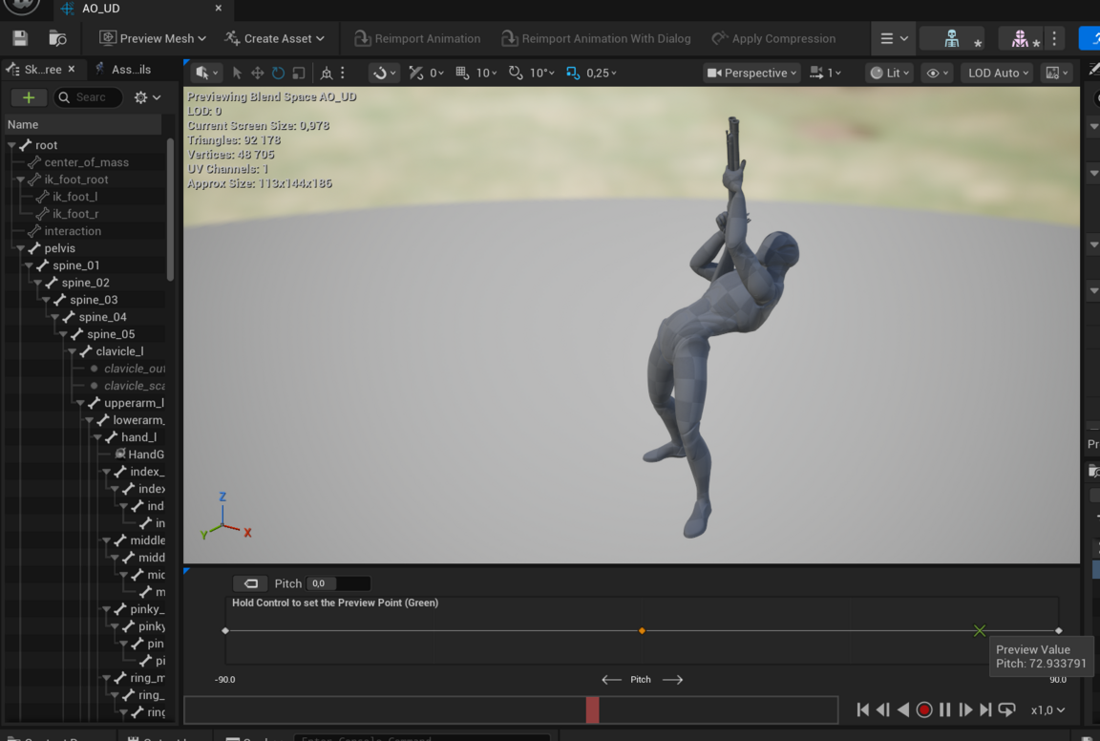Toggle location grid snapping icon next to 10
1100x741 pixels.
[462, 73]
